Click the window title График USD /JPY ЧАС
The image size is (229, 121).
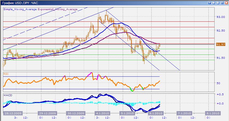pyautogui.click(x=20, y=3)
